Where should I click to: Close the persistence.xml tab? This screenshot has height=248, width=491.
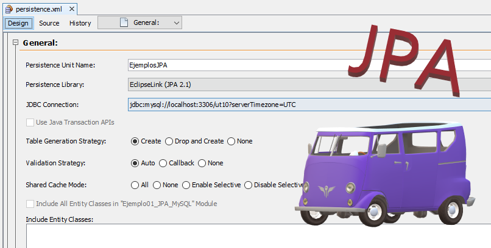(x=72, y=9)
